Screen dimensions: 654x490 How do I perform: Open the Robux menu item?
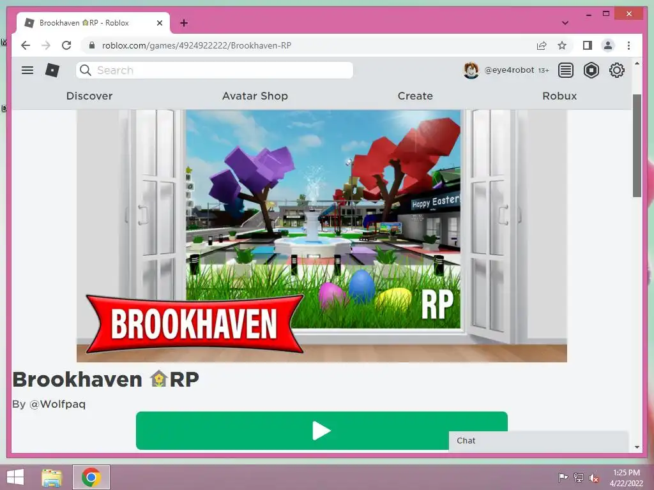559,96
